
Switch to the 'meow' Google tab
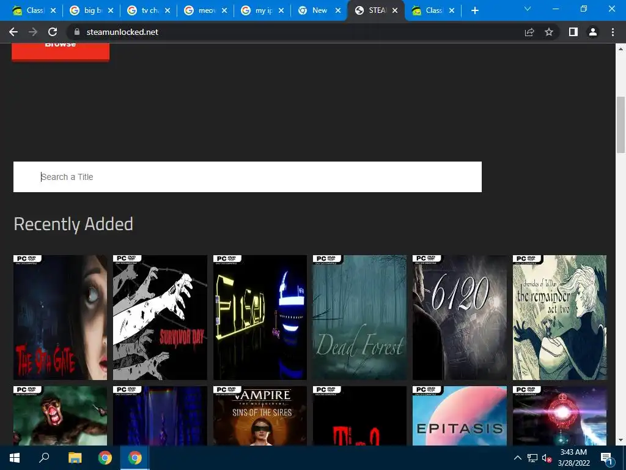coord(205,10)
